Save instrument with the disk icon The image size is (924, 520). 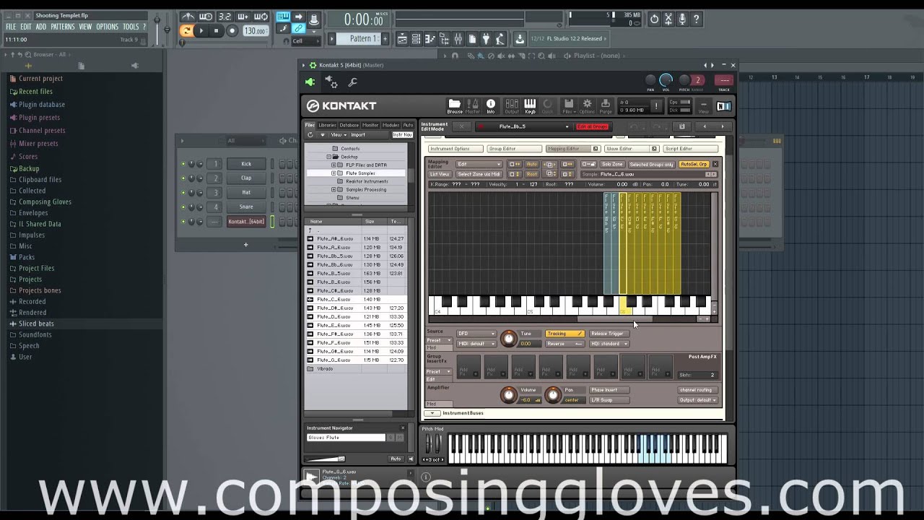click(682, 126)
